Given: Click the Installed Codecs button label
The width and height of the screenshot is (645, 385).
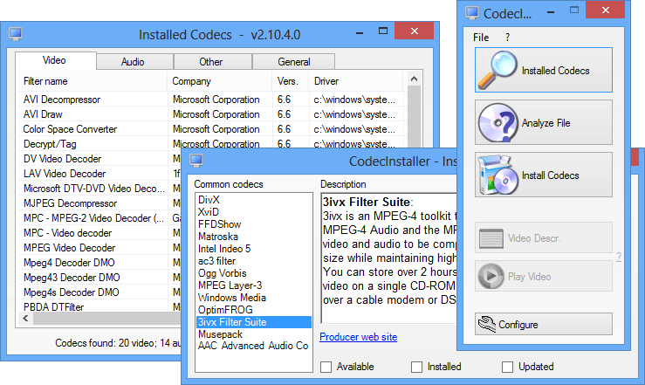Looking at the screenshot, I should [x=555, y=71].
